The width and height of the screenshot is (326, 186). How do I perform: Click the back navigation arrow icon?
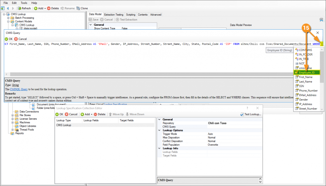pyautogui.click(x=8, y=8)
